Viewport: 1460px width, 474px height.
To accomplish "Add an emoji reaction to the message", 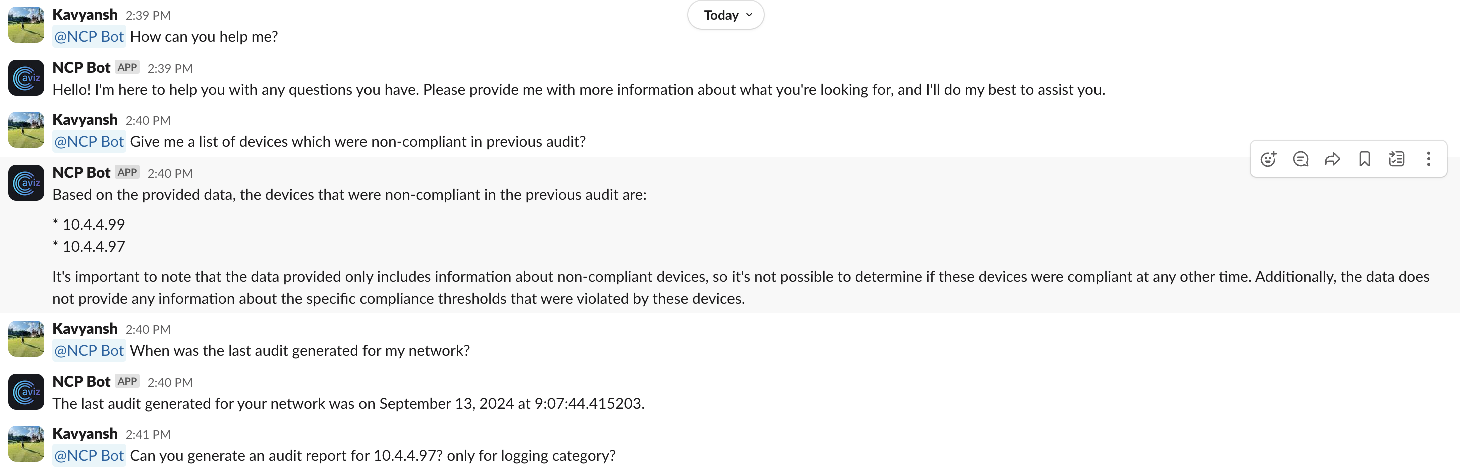I will click(1268, 159).
